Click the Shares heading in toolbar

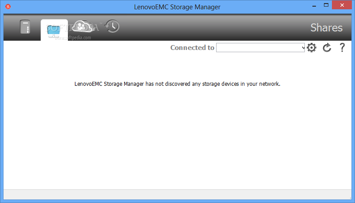click(327, 28)
